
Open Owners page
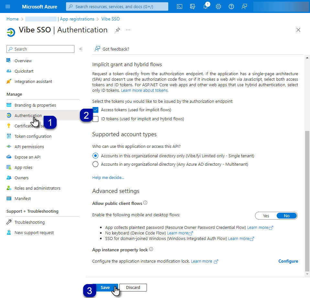22,178
